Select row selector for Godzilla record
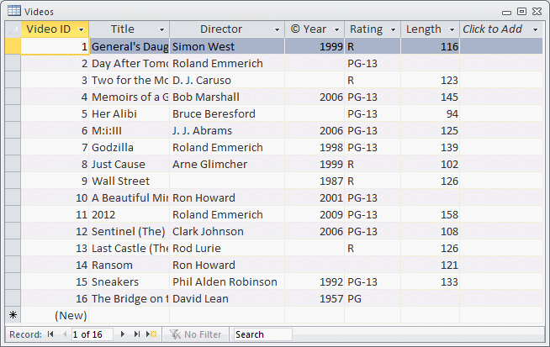Screen dimensions: 550x347 coord(13,147)
